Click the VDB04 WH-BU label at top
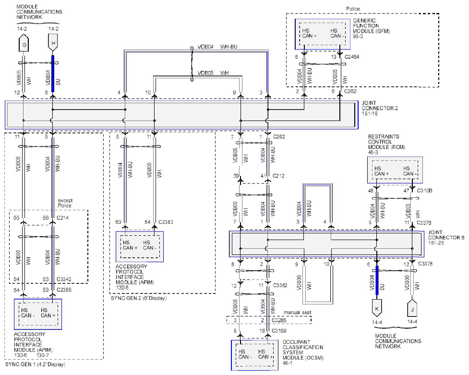Image resolution: width=469 pixels, height=375 pixels. click(217, 47)
